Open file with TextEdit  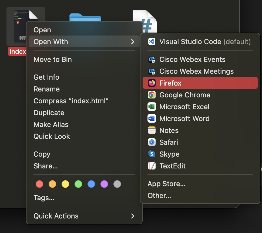pos(200,166)
